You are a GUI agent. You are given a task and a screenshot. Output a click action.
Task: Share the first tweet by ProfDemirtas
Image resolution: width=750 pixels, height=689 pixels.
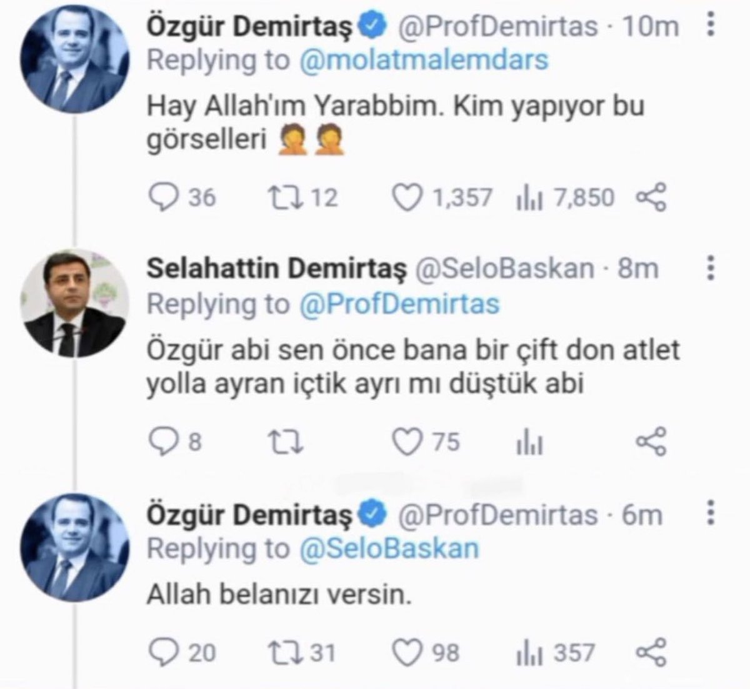point(651,198)
